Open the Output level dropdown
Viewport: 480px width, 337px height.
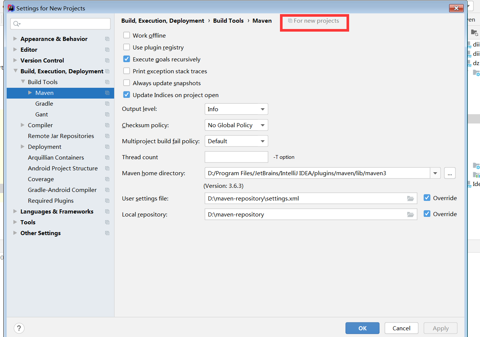[236, 109]
